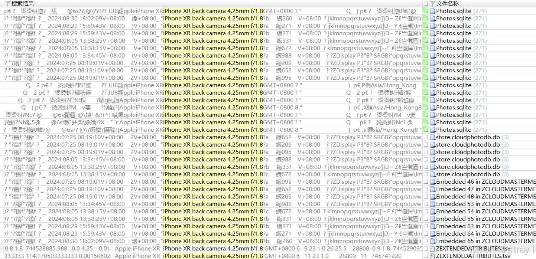
Task: Click store.cloudphotodb.db icon in 13:38:25 row
Action: point(433,167)
